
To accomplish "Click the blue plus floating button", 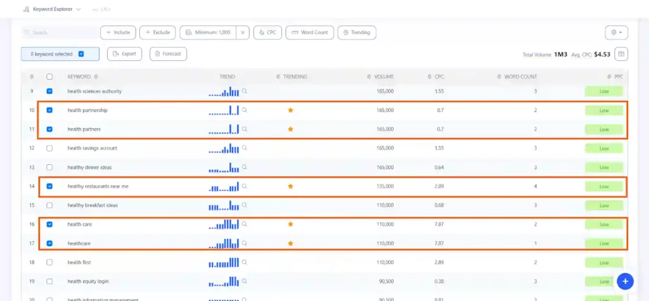I will coord(625,281).
